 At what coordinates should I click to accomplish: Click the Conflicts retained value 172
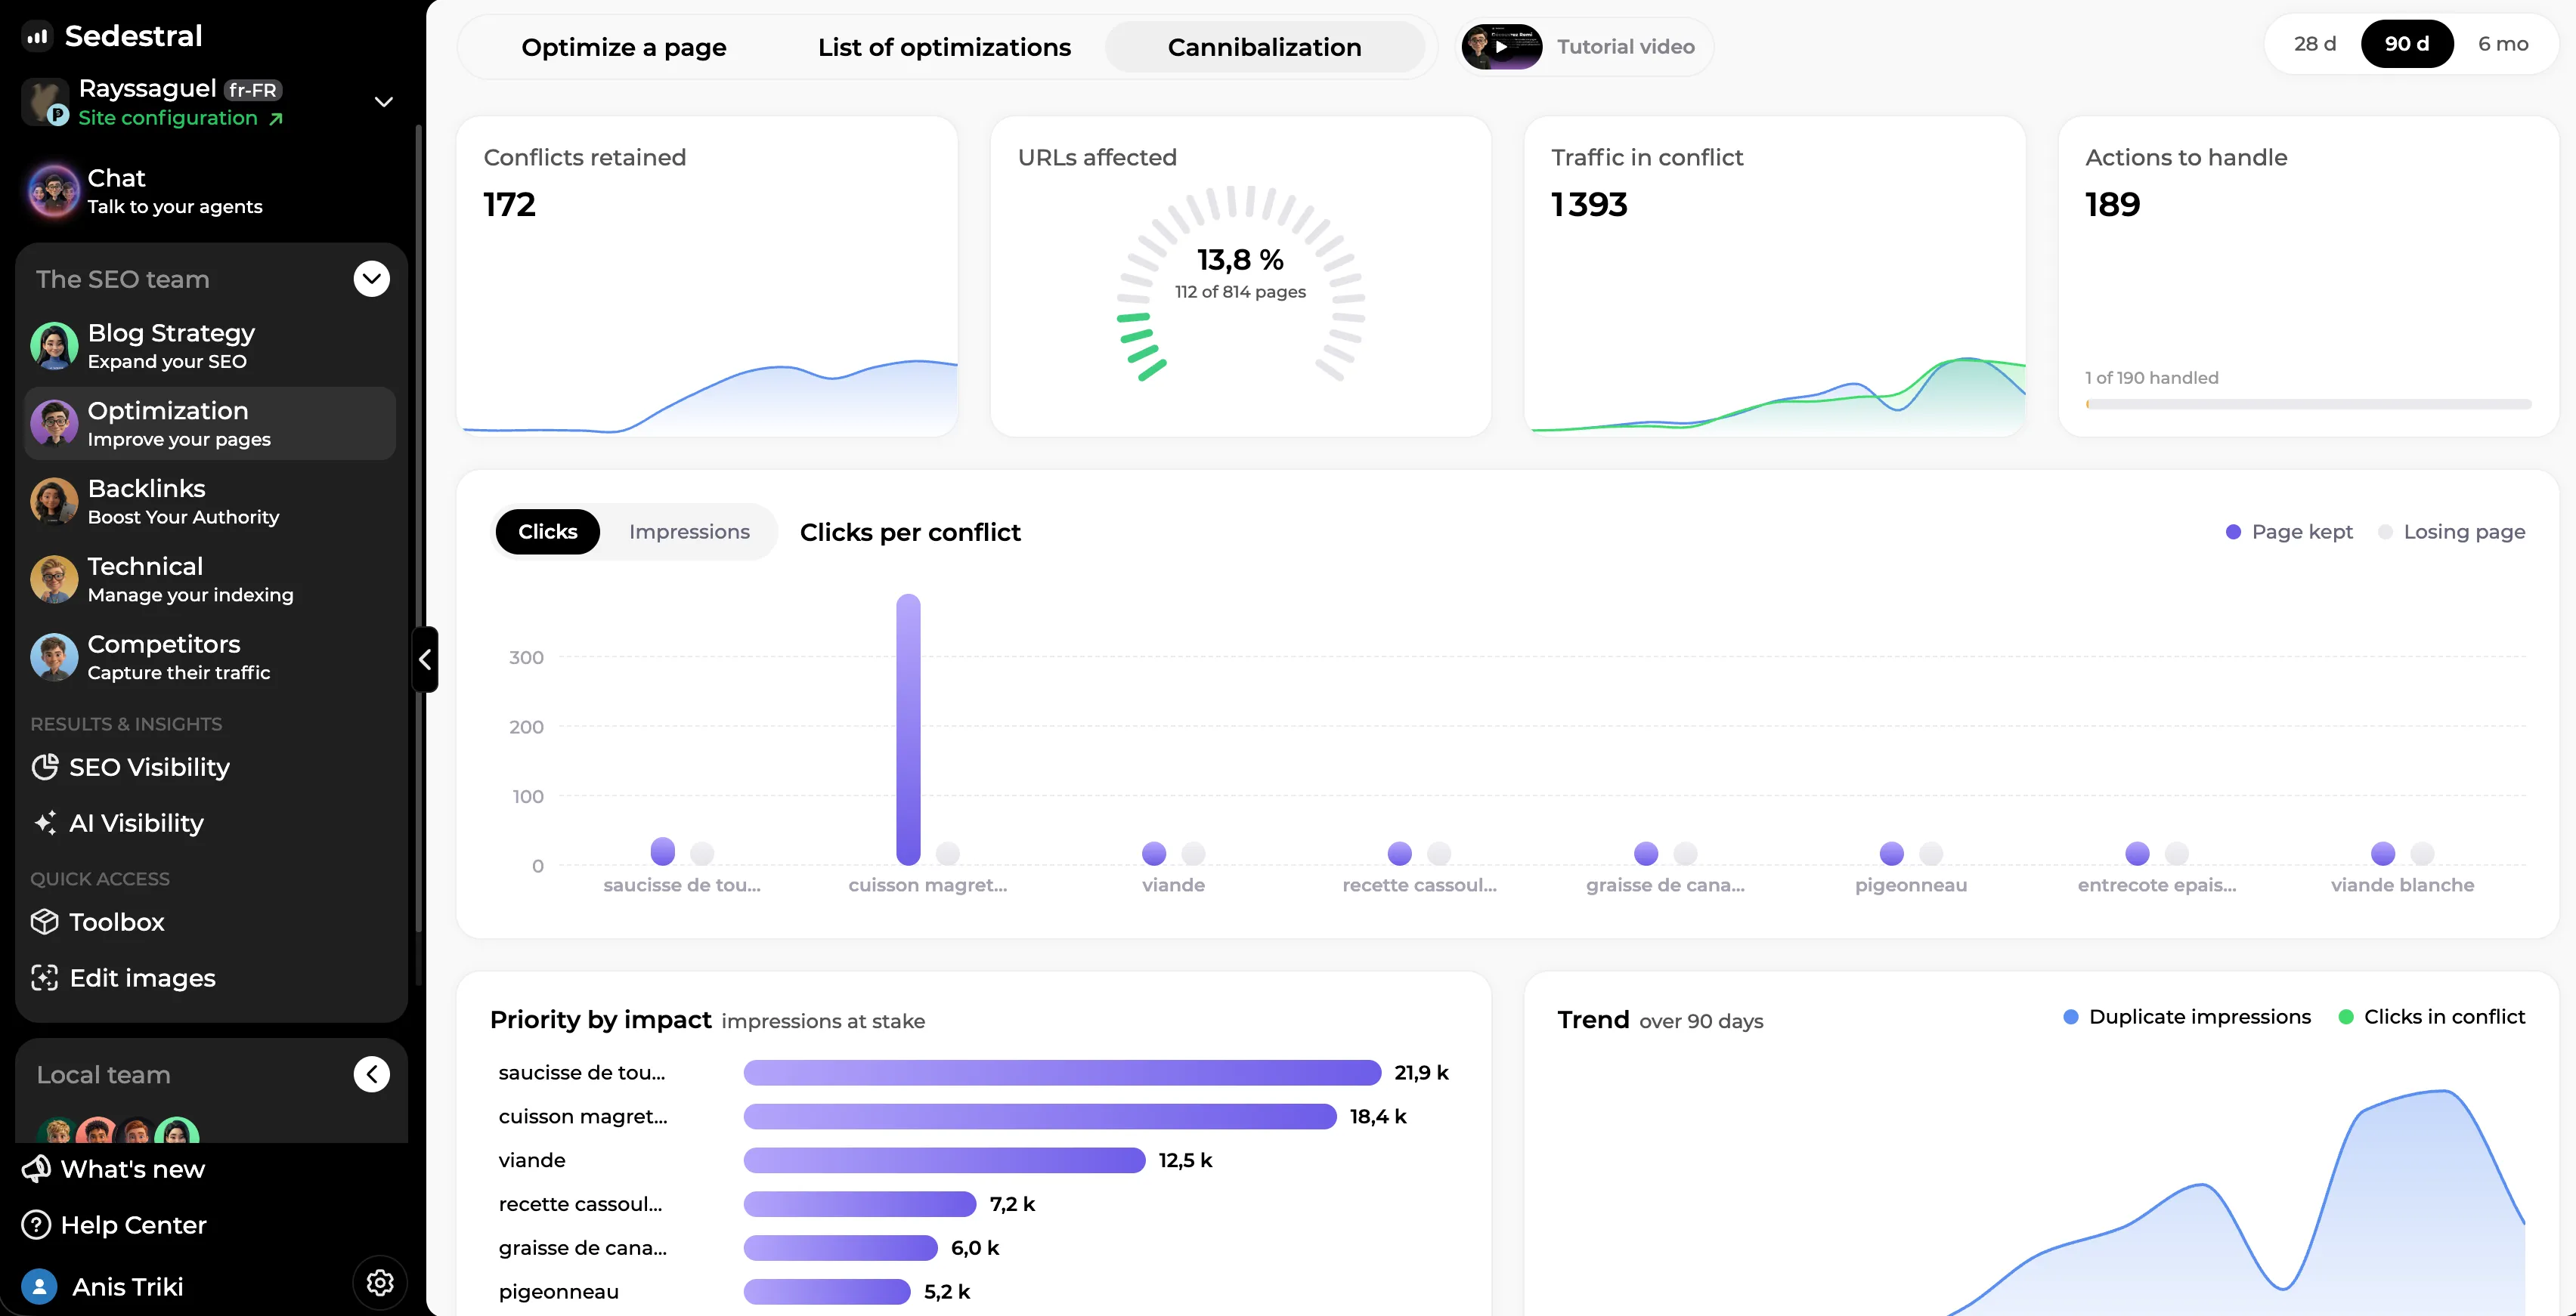click(x=510, y=205)
